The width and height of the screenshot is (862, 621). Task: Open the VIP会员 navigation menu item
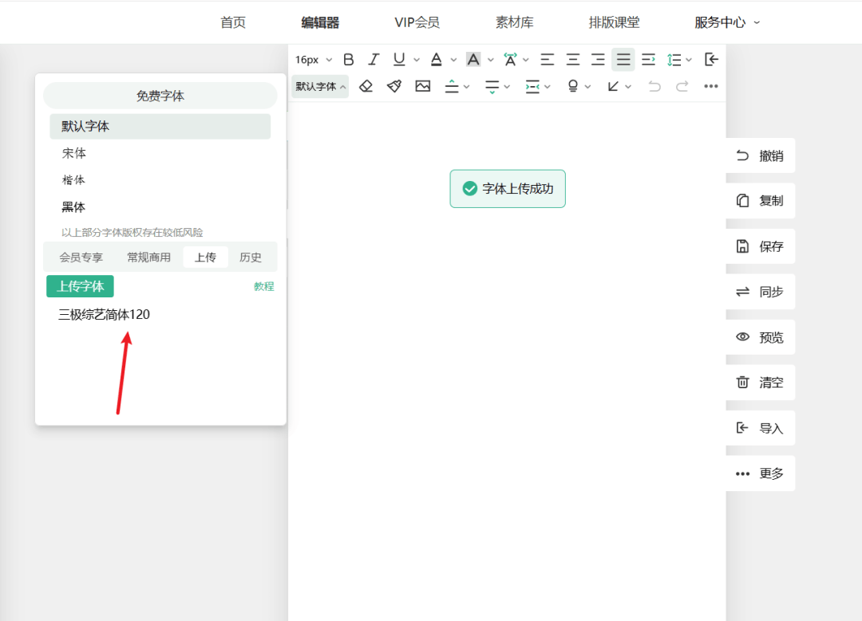tap(417, 22)
